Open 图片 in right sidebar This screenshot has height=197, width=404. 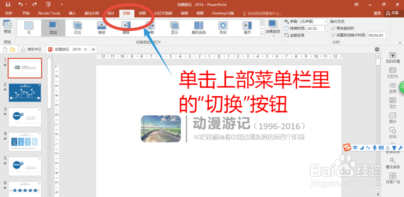(x=393, y=118)
